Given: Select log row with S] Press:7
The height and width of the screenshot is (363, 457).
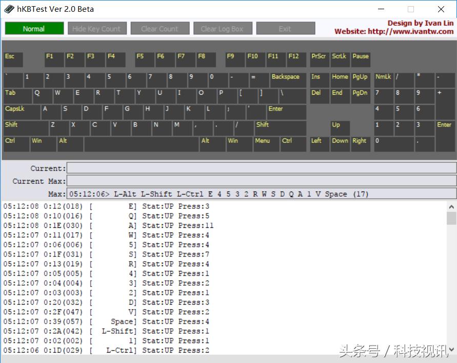Looking at the screenshot, I should [x=106, y=254].
